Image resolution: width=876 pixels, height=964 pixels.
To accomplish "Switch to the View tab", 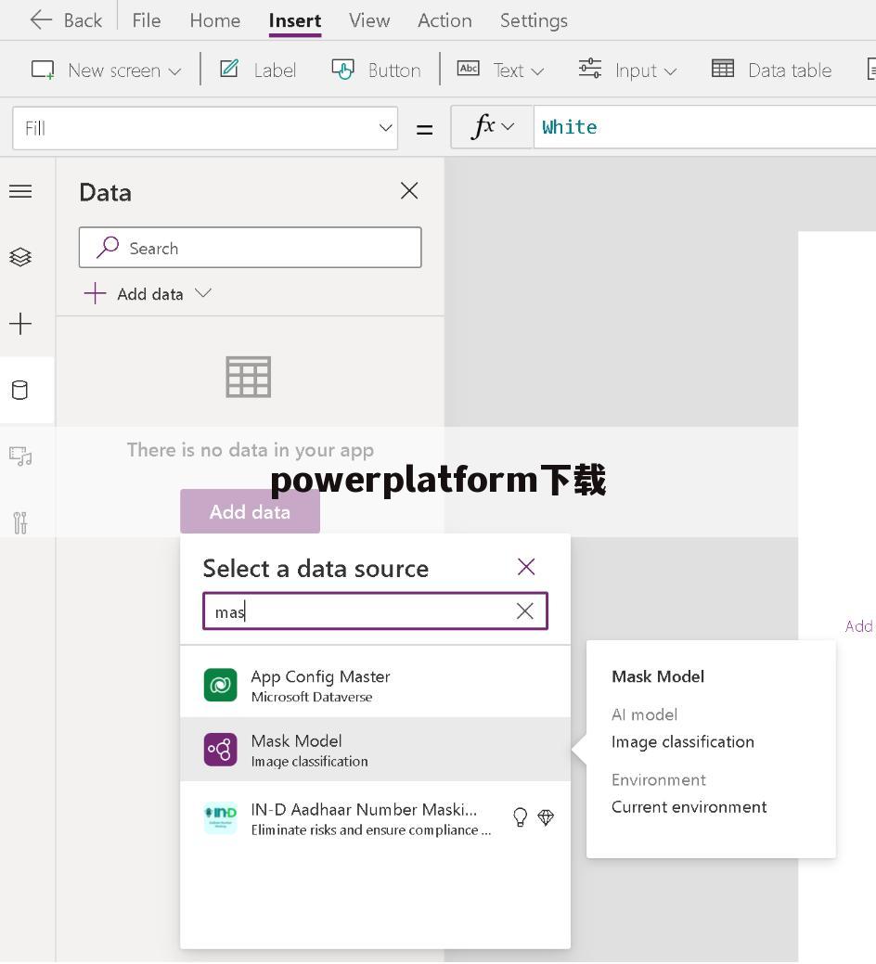I will (368, 20).
